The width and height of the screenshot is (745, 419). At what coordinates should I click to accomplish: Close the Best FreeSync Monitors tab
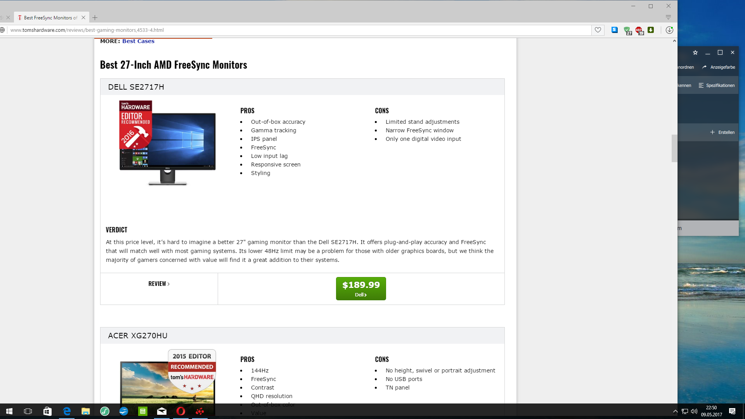click(x=83, y=17)
